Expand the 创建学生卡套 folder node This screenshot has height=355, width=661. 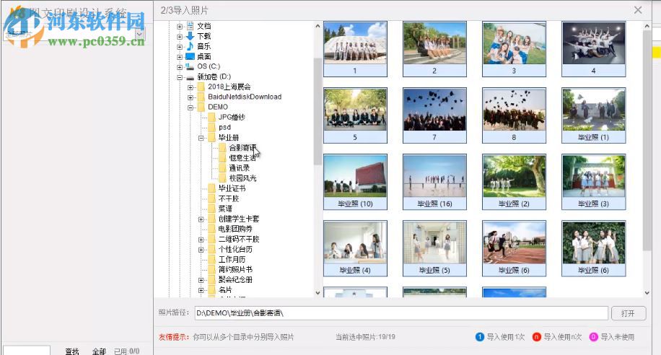point(201,219)
